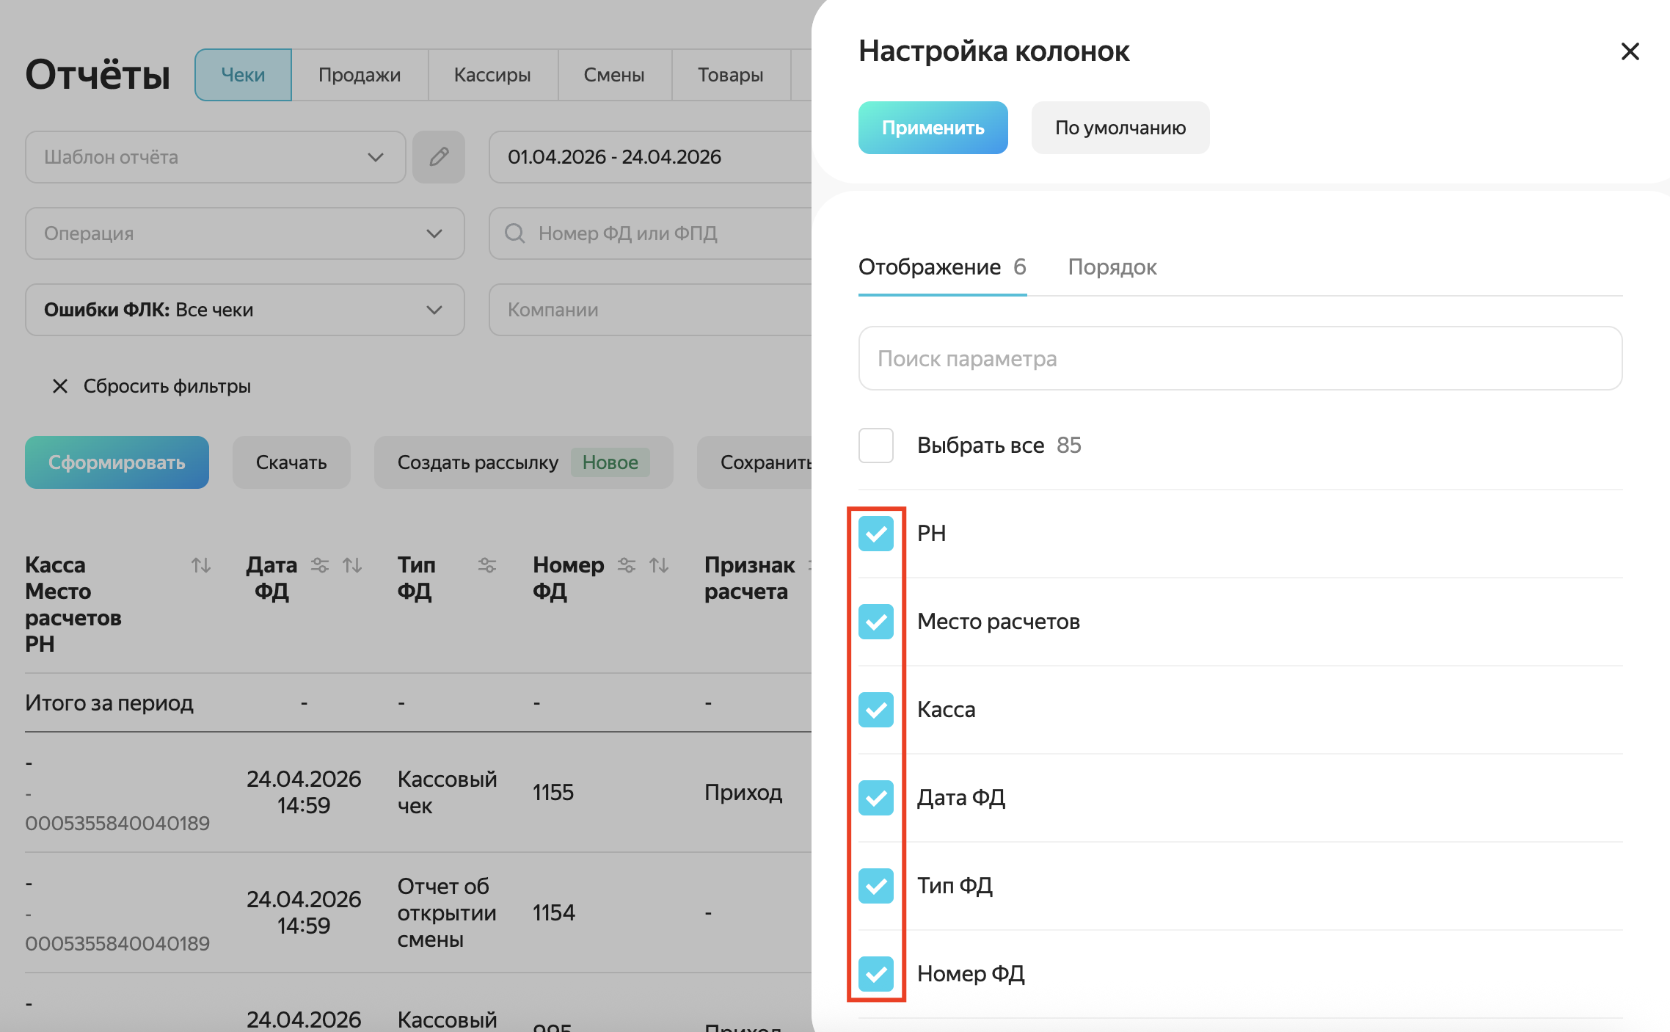Expand the Операция dropdown
This screenshot has width=1670, height=1032.
point(244,233)
